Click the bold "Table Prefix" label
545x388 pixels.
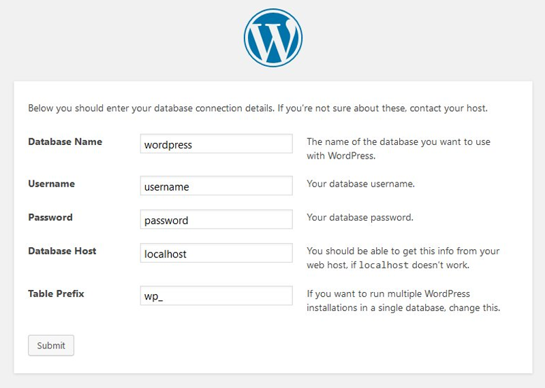coord(56,294)
